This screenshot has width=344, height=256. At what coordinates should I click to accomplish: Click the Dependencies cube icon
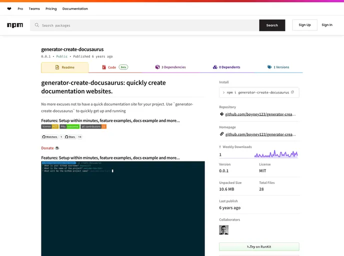pos(157,67)
